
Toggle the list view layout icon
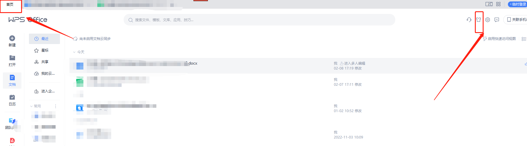click(524, 39)
